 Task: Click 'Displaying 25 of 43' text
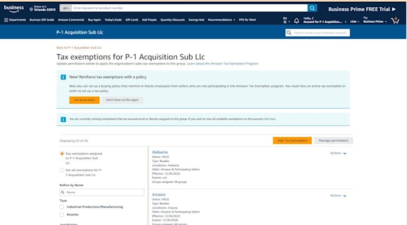[74, 141]
